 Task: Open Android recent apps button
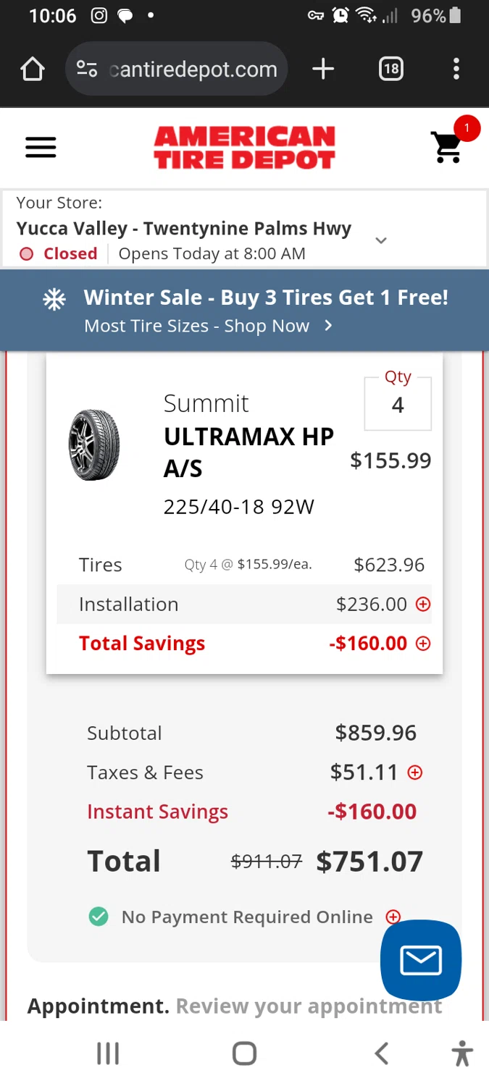[108, 1053]
